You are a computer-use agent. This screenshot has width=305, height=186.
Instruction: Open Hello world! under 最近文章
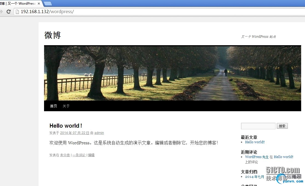[x=255, y=142]
